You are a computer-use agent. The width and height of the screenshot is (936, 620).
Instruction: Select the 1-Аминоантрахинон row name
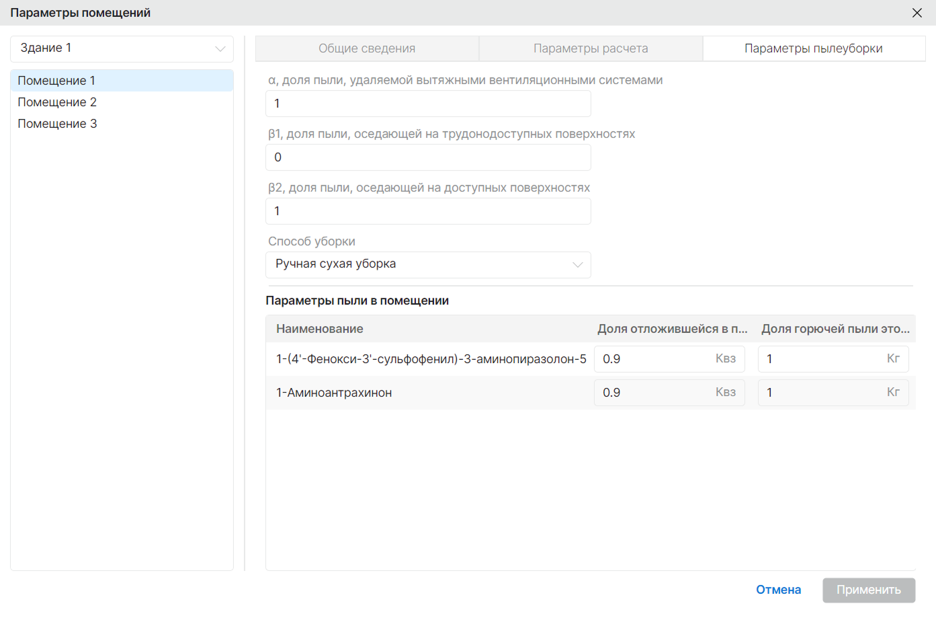[334, 393]
